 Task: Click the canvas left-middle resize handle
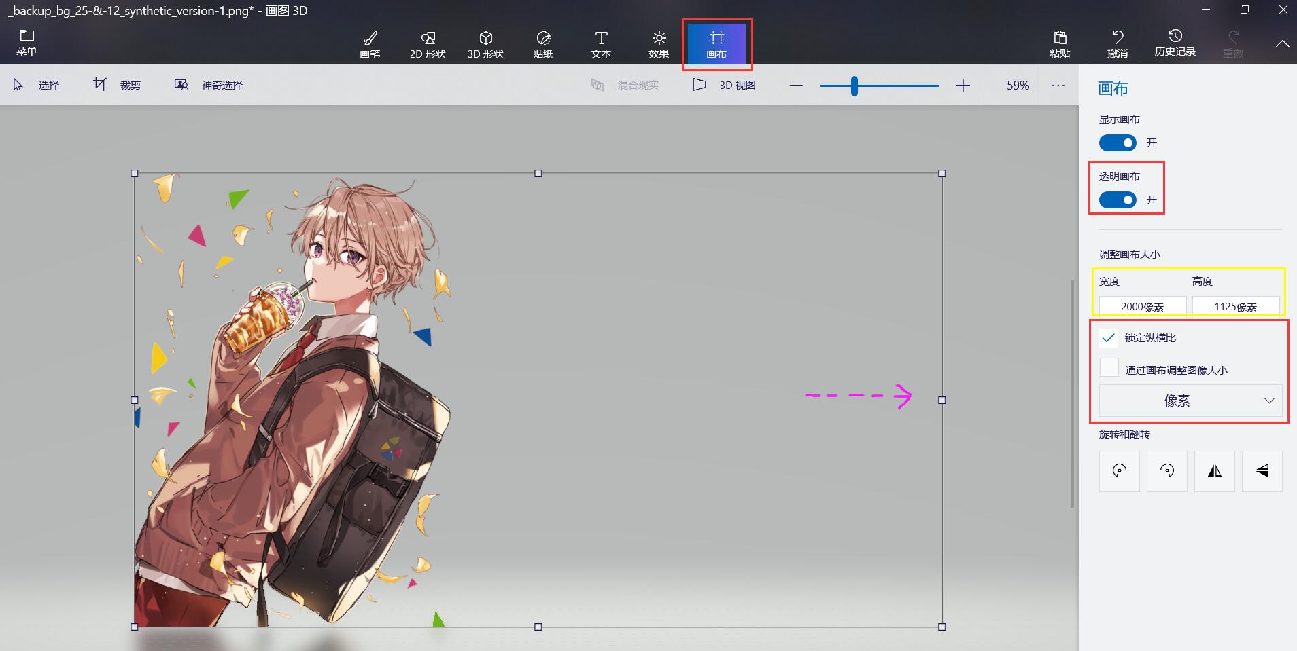click(x=135, y=401)
